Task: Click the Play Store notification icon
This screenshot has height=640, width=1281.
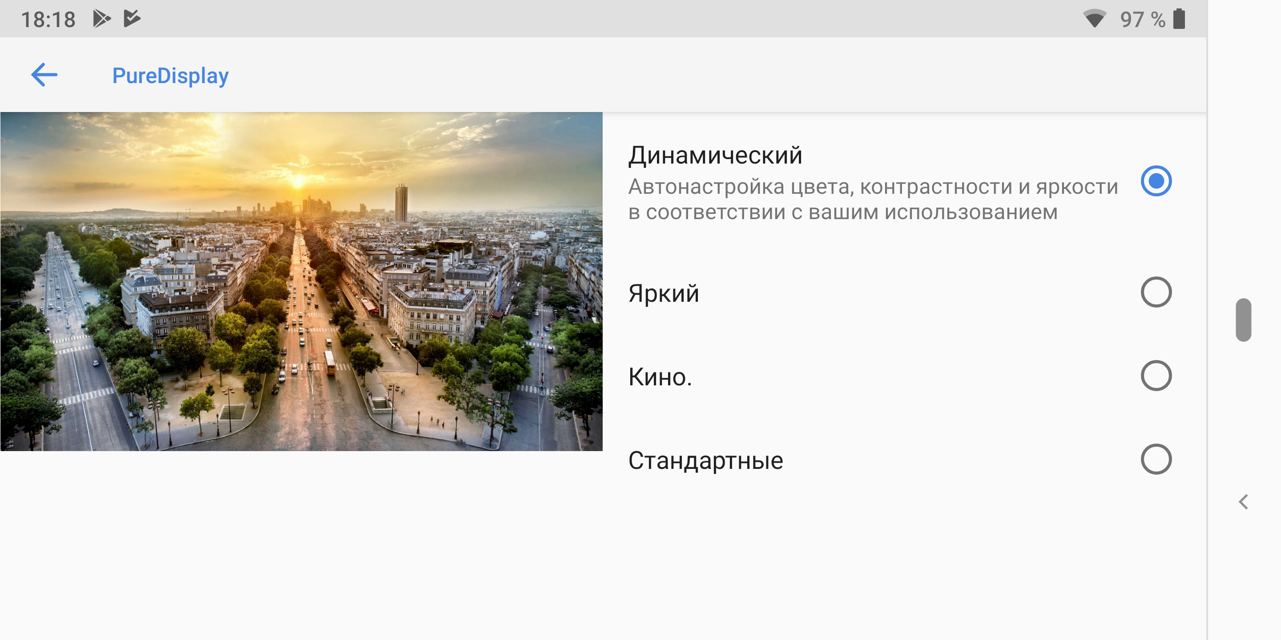Action: pos(101,19)
